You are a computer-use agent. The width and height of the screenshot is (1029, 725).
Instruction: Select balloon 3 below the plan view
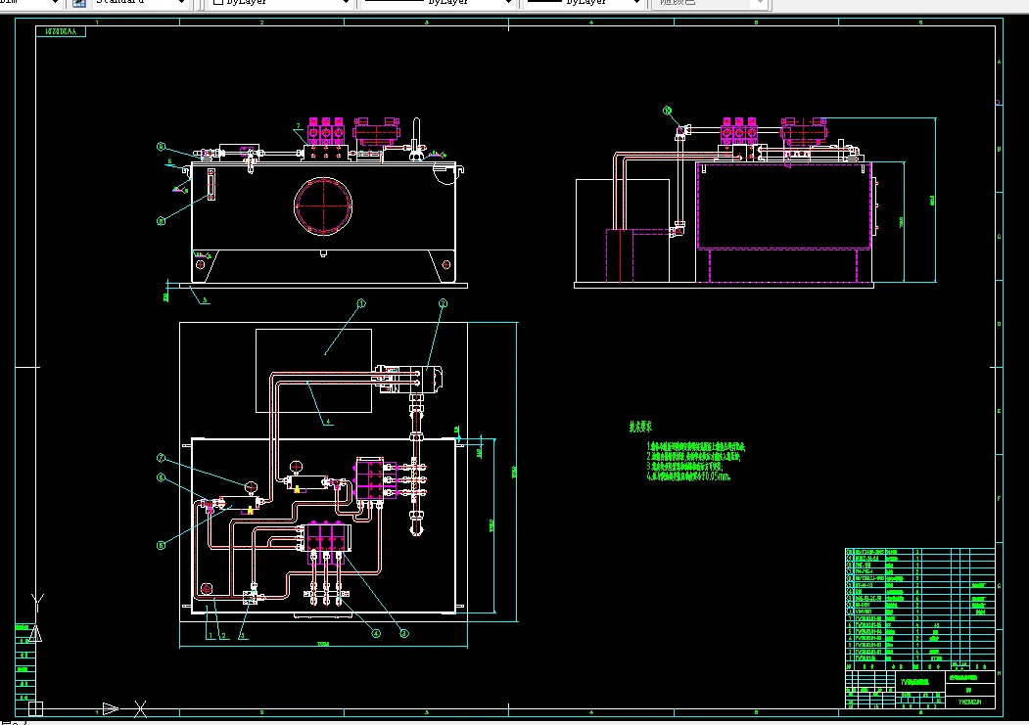[404, 633]
